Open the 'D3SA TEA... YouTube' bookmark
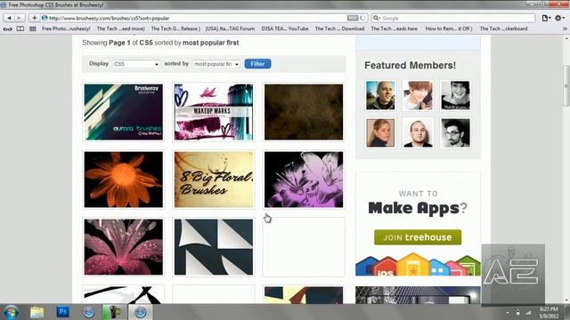This screenshot has width=570, height=320. pyautogui.click(x=285, y=28)
